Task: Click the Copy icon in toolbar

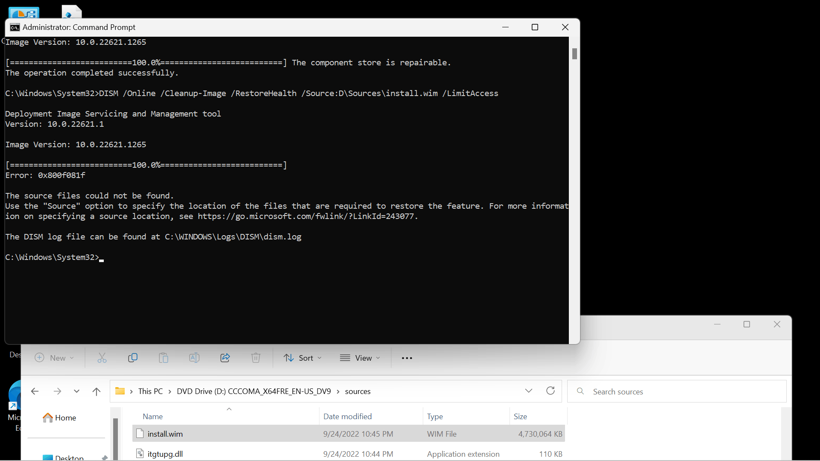Action: click(133, 358)
